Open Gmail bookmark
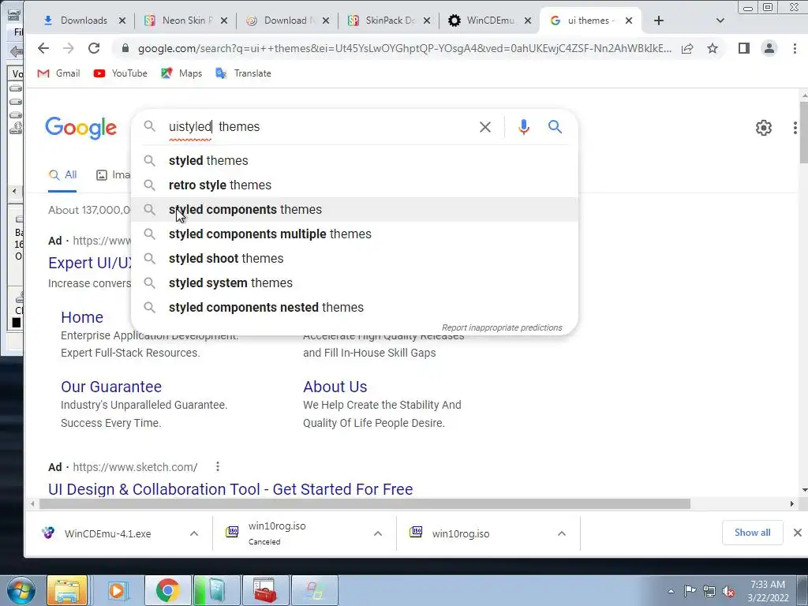Viewport: 808px width, 606px height. pos(58,73)
